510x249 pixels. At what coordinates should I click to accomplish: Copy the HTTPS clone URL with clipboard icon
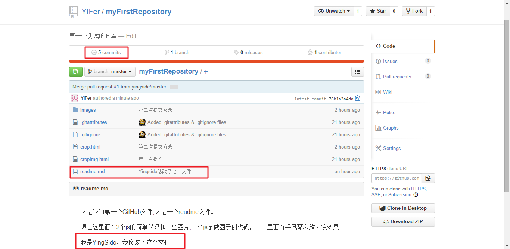[428, 178]
